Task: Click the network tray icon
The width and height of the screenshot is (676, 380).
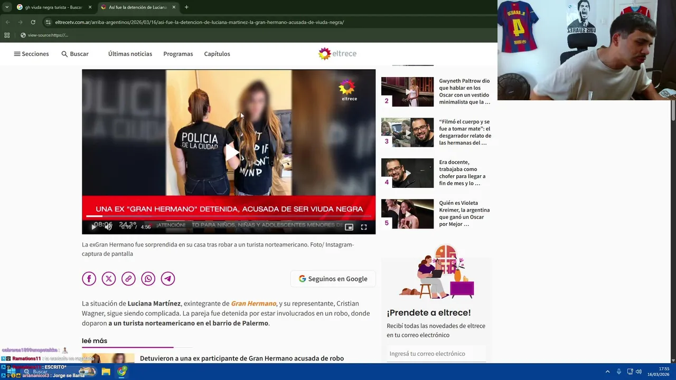Action: coord(630,372)
